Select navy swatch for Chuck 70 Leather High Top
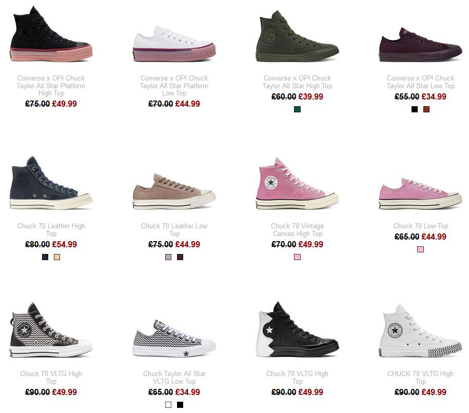Viewport: 469px width, 413px height. point(45,257)
